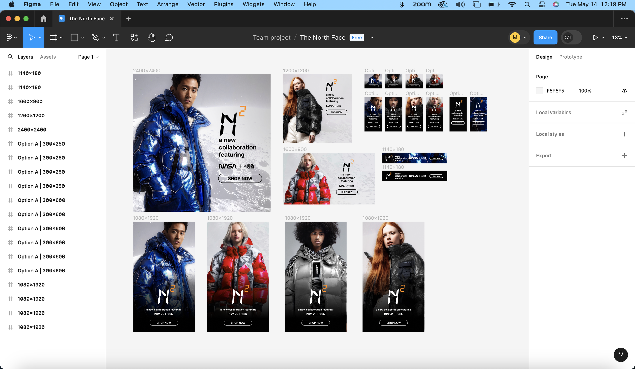Toggle page background visibility eye
Screen dimensions: 635x369
[x=624, y=91]
